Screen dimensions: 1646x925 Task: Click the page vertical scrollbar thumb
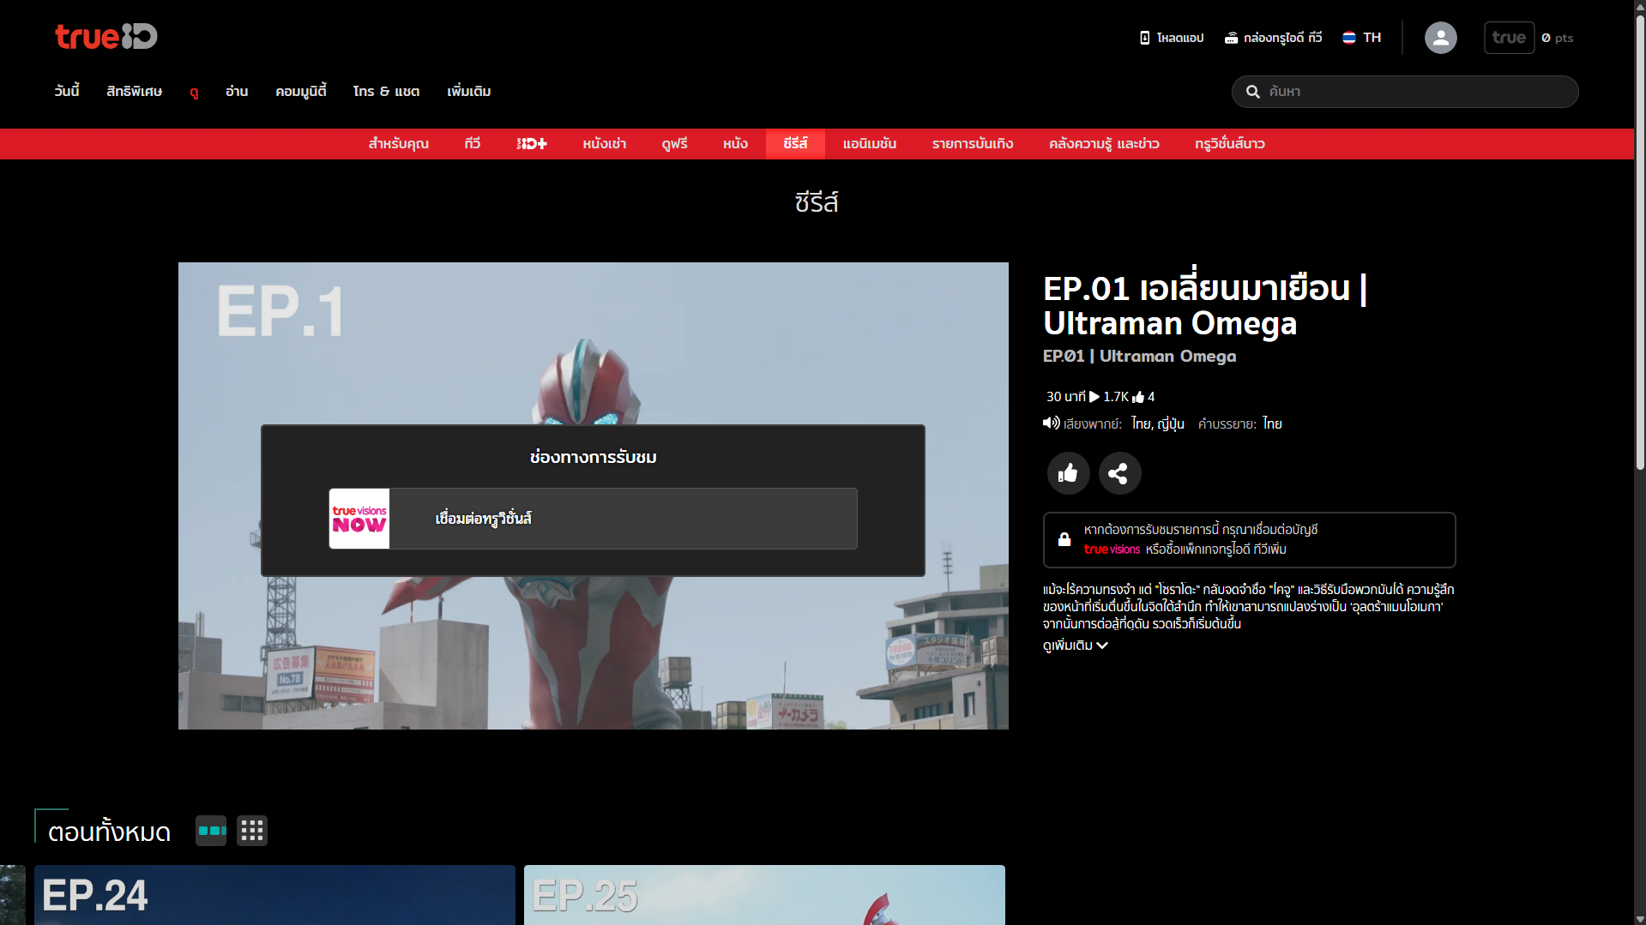point(1640,243)
